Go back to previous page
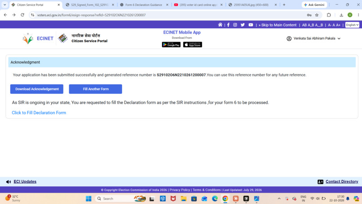The width and height of the screenshot is (362, 204). coord(5,15)
